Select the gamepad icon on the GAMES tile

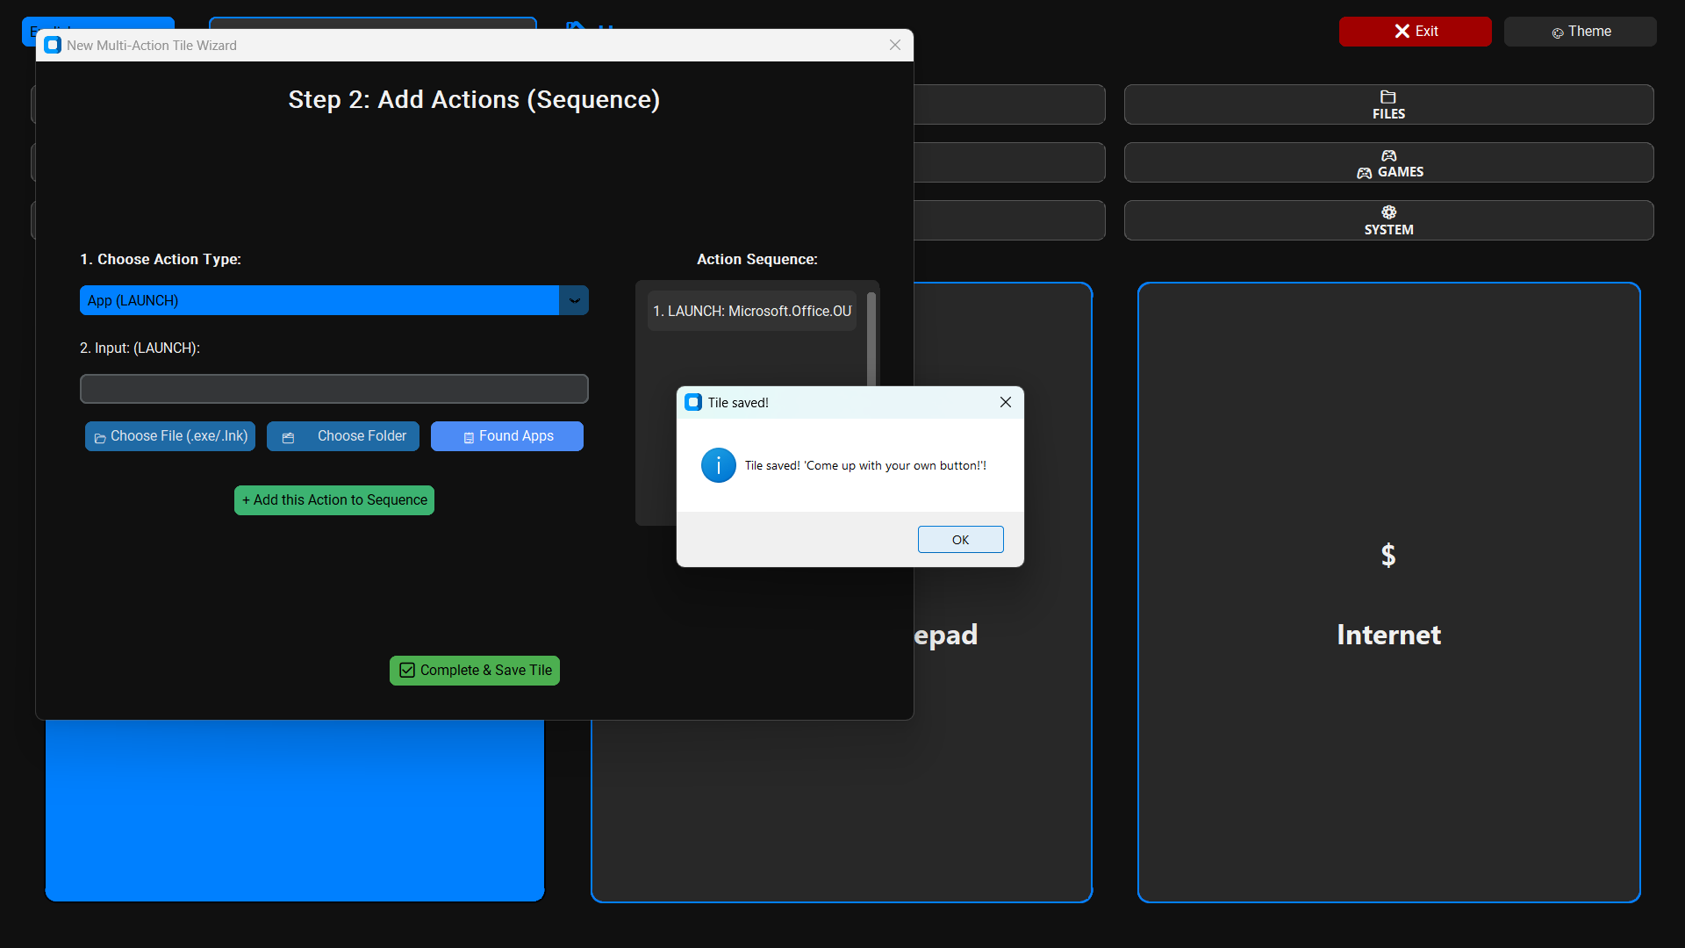[1388, 156]
